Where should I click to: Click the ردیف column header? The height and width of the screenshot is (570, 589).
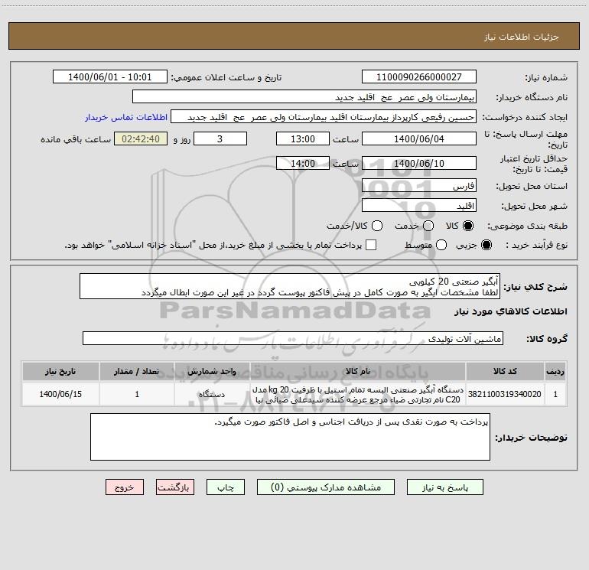(x=555, y=371)
